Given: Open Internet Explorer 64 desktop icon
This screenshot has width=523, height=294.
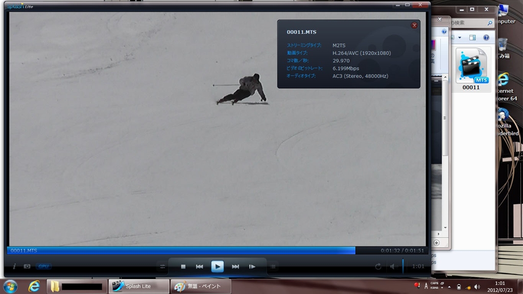Looking at the screenshot, I should pyautogui.click(x=507, y=88).
